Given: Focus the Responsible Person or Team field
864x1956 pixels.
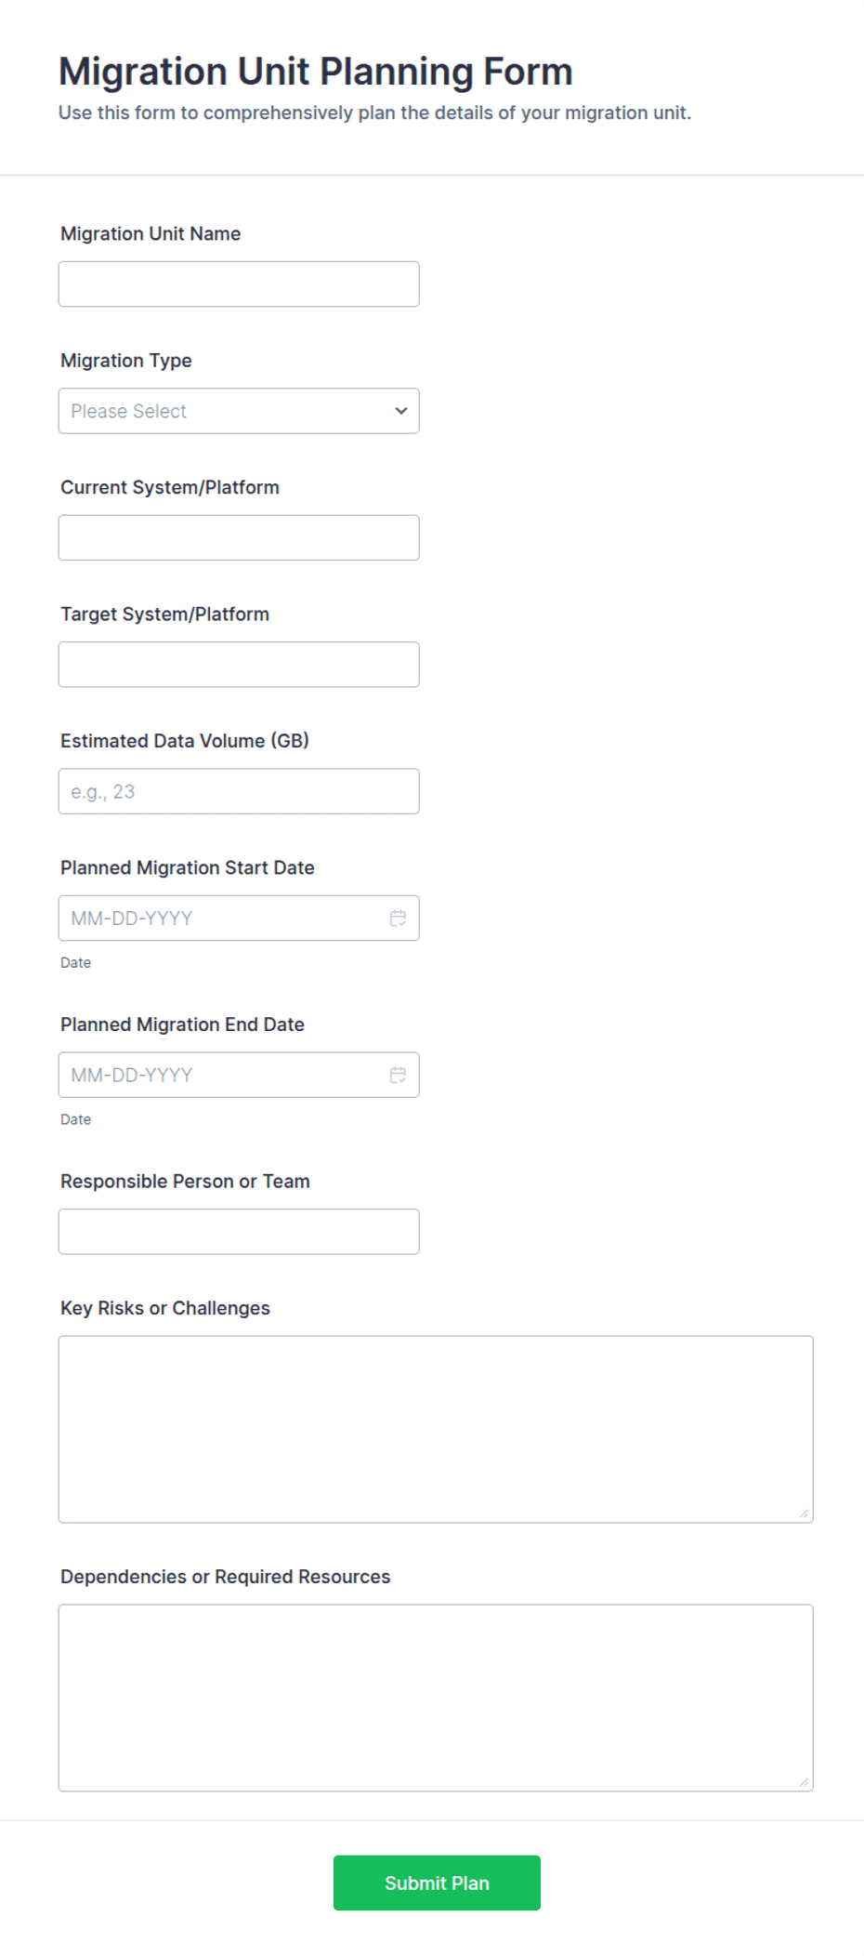Looking at the screenshot, I should pyautogui.click(x=239, y=1232).
